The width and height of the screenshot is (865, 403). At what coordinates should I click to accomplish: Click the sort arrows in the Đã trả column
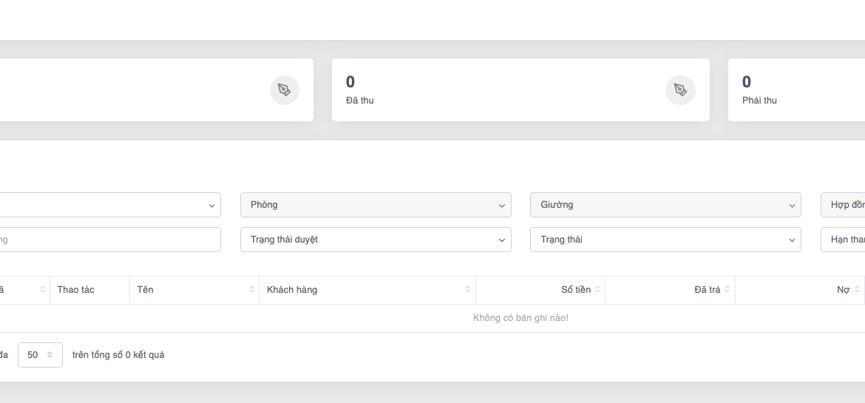[x=727, y=290]
